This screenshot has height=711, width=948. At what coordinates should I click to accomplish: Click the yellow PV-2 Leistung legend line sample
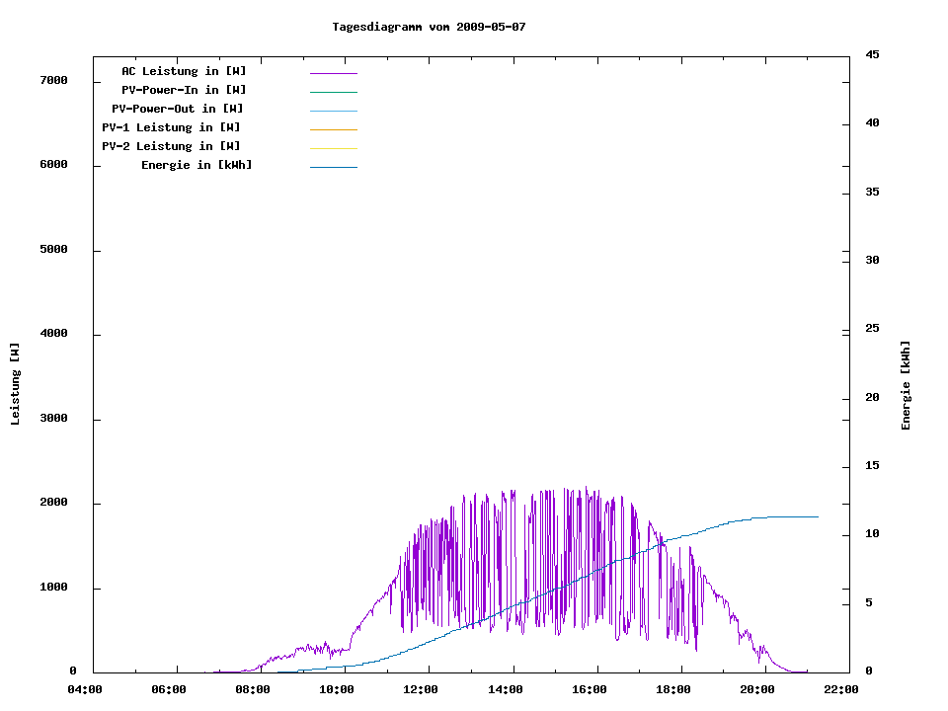333,148
